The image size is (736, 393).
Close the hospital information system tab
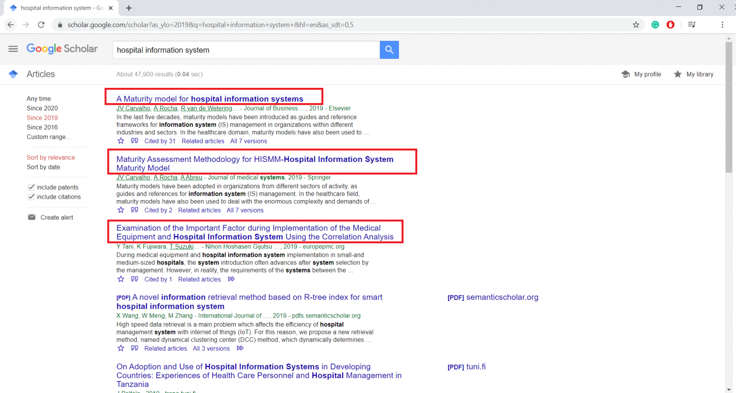pyautogui.click(x=110, y=8)
